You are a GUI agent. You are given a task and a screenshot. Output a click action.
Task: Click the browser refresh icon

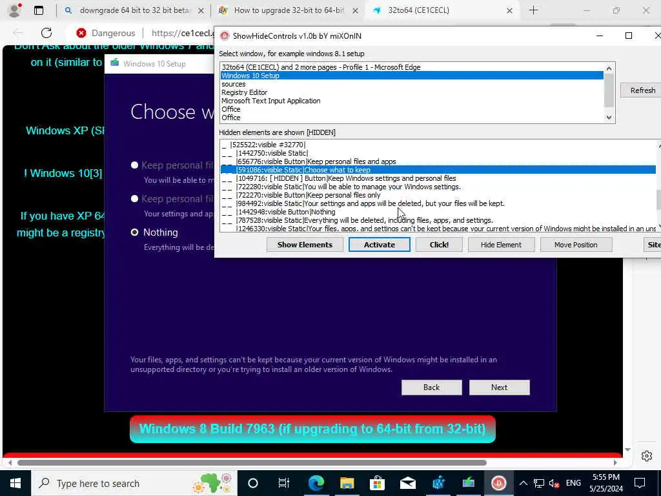click(46, 33)
